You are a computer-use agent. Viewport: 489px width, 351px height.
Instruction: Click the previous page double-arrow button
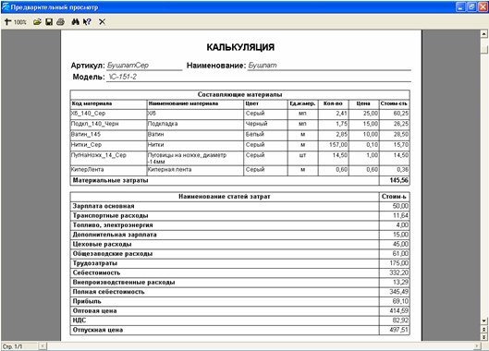[x=483, y=329]
